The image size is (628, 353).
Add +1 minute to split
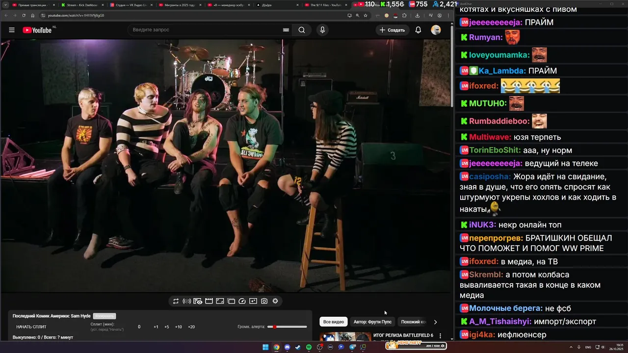(x=156, y=327)
